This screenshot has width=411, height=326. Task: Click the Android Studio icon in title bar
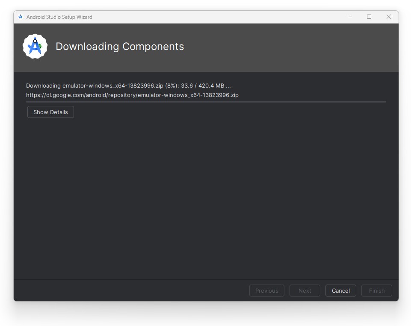coord(20,17)
